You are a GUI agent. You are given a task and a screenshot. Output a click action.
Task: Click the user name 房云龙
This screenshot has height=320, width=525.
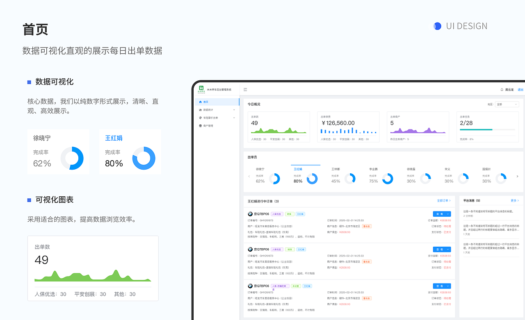click(x=509, y=89)
